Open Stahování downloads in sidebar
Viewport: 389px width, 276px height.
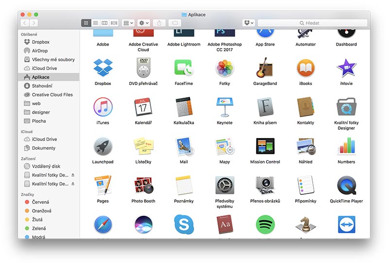coord(49,86)
